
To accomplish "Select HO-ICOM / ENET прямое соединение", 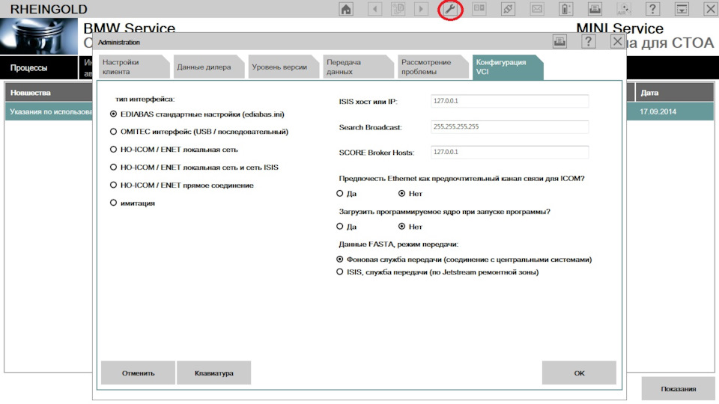I will (x=181, y=185).
